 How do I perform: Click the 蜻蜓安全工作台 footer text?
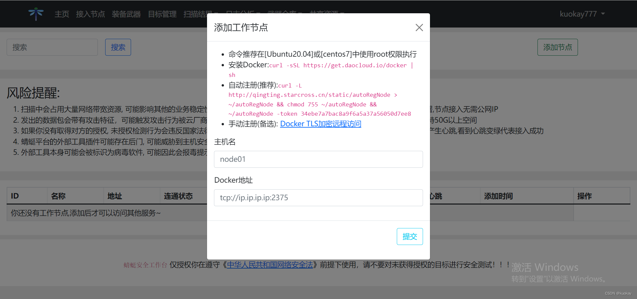coord(145,265)
